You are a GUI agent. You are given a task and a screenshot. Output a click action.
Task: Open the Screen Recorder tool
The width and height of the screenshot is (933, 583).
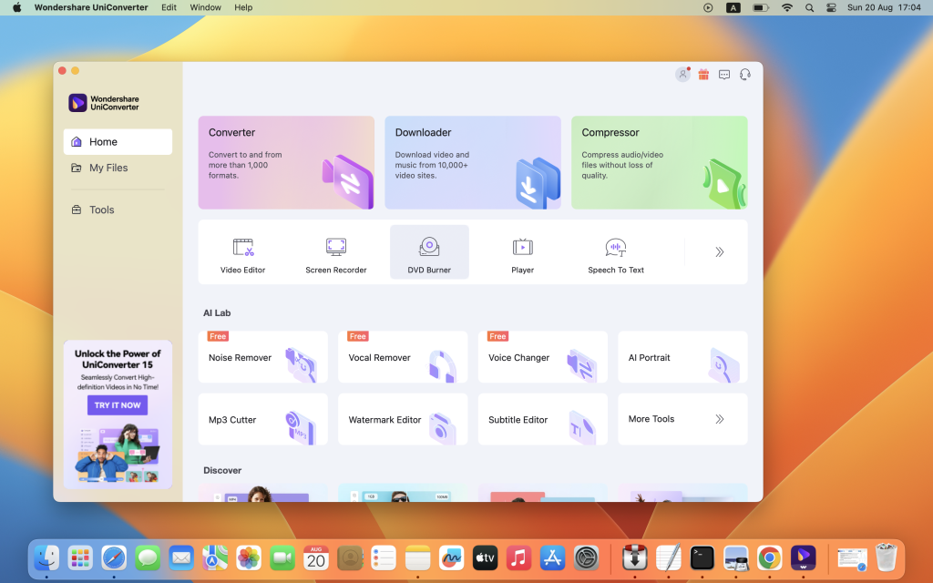tap(335, 252)
